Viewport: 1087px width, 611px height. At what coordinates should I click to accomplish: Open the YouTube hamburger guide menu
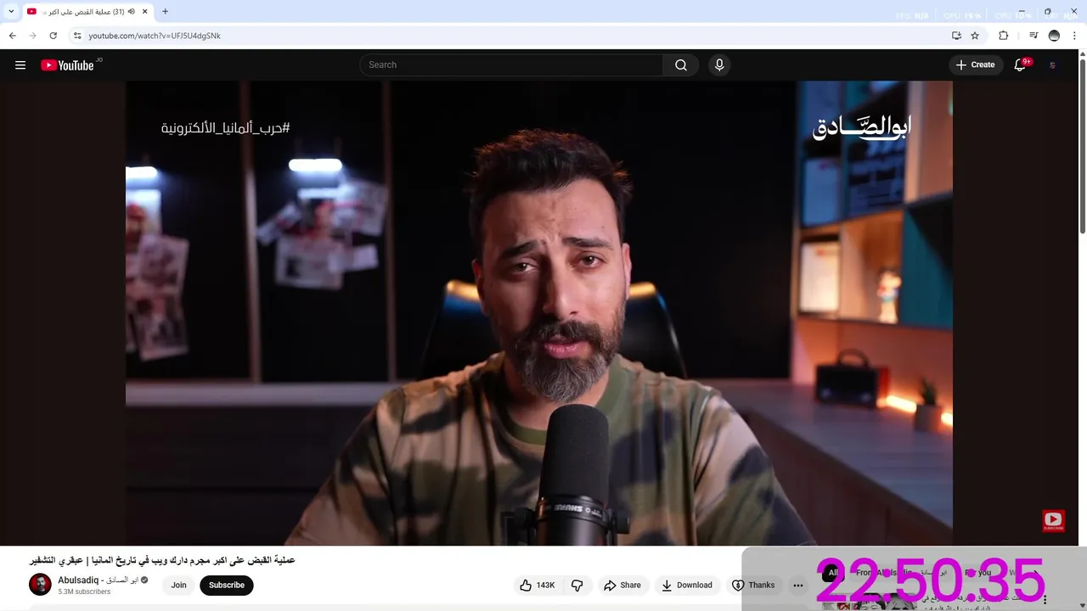[x=20, y=64]
